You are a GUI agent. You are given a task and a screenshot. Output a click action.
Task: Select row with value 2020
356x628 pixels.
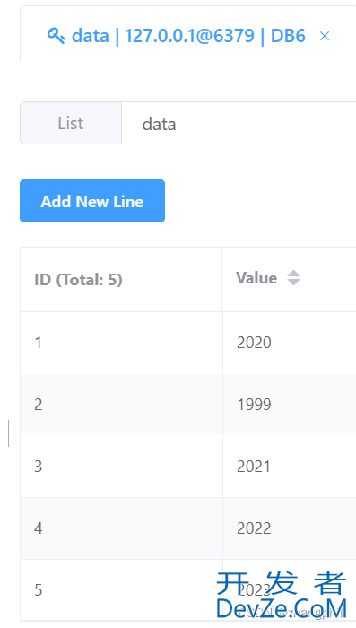(x=188, y=343)
